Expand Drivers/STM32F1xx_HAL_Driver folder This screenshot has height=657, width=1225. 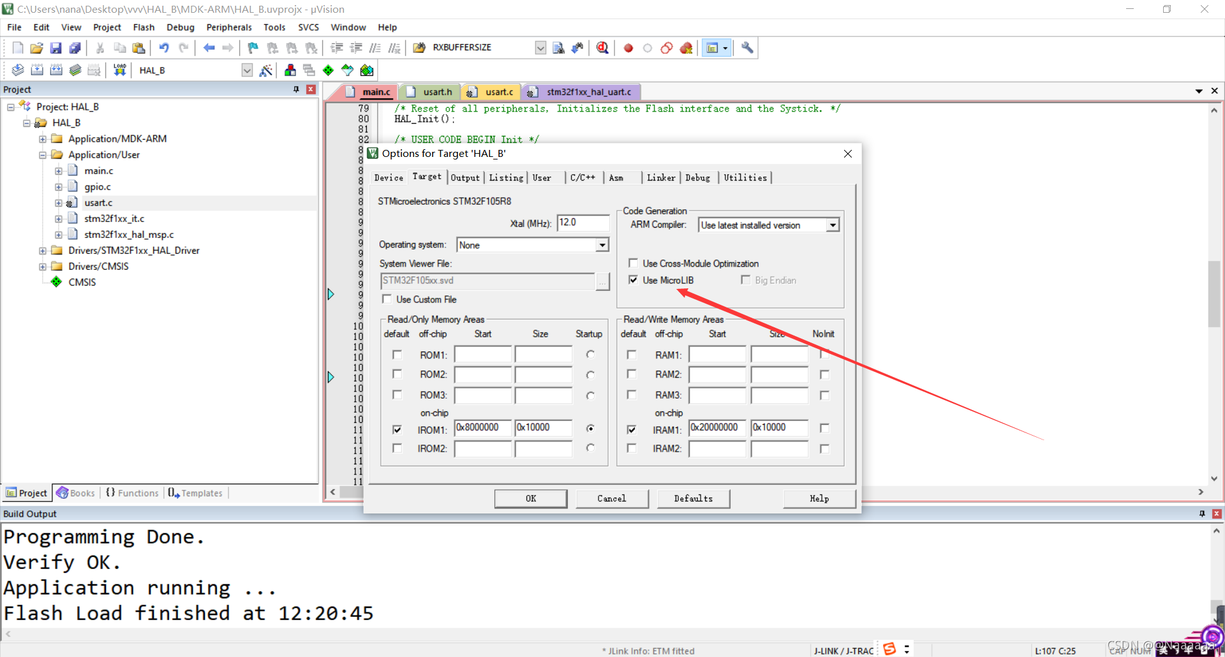point(43,251)
